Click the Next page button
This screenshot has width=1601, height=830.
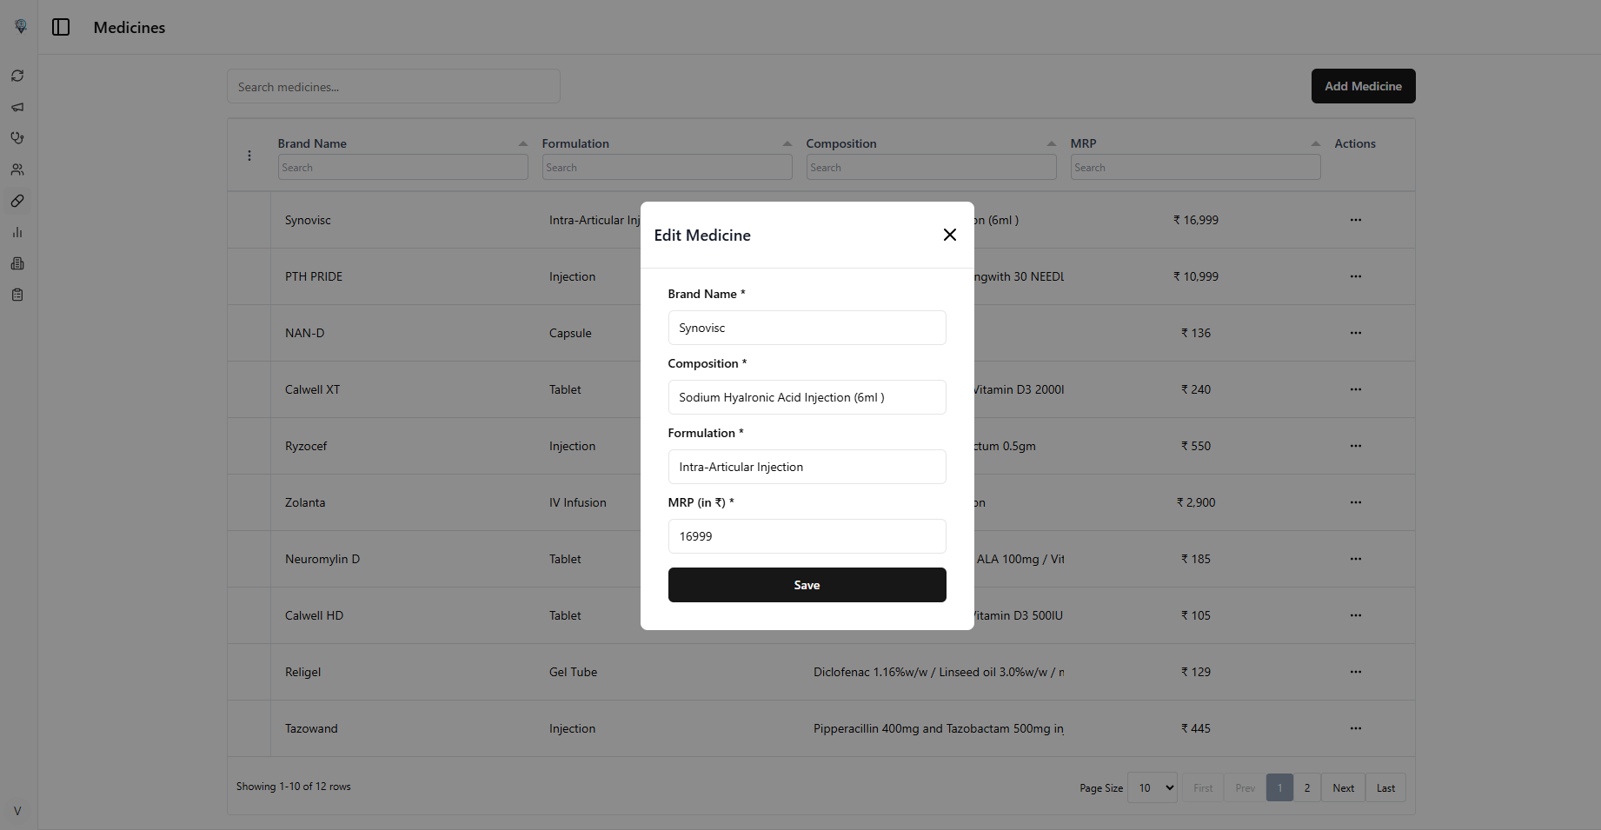pos(1343,787)
